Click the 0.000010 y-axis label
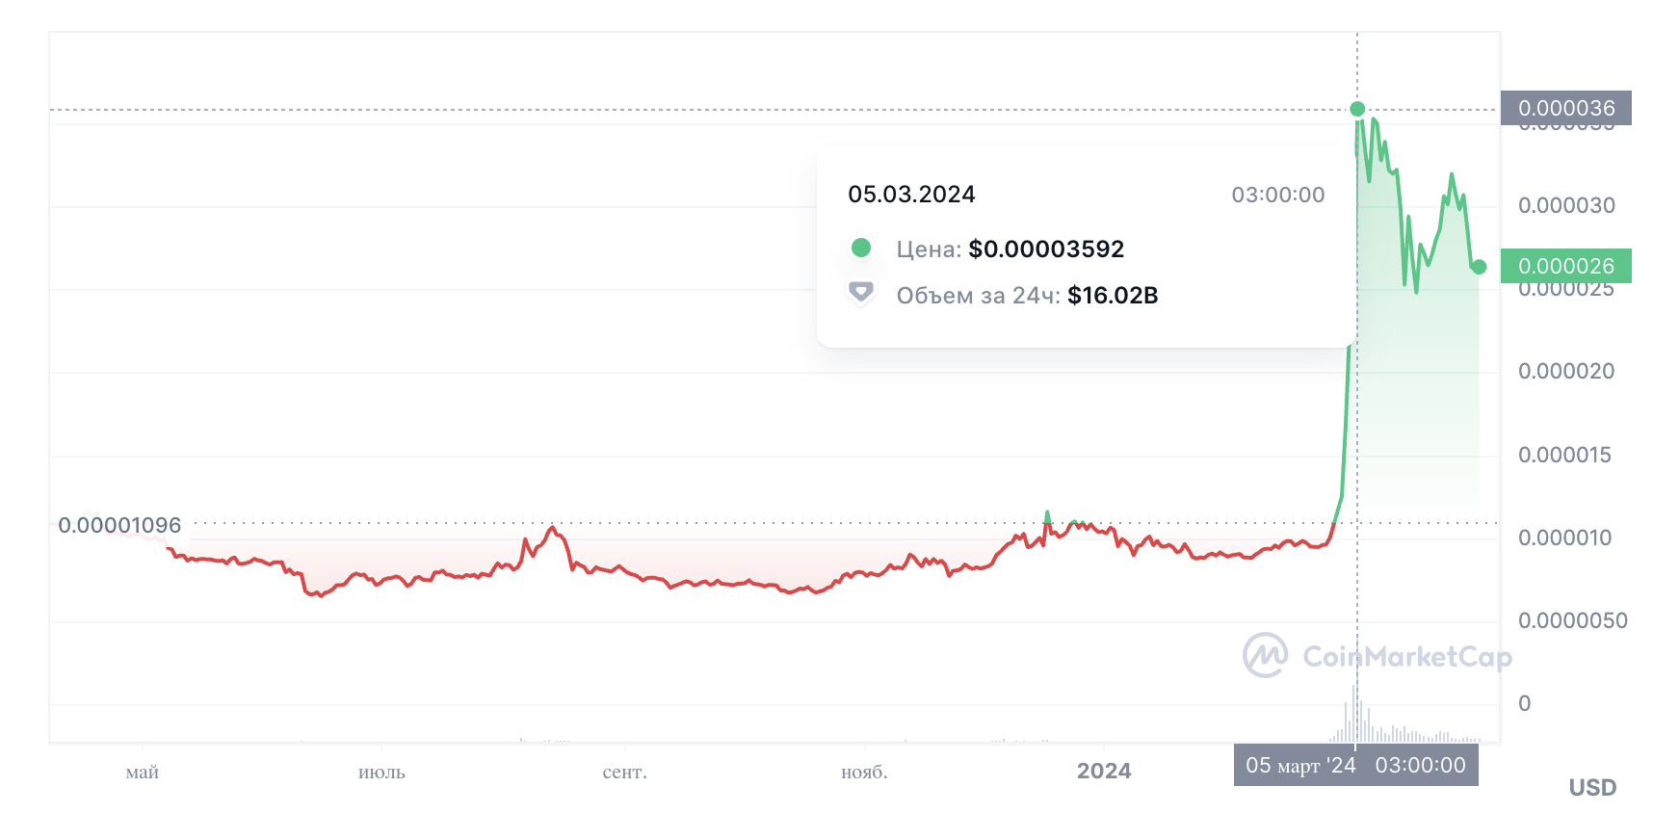 1564,538
